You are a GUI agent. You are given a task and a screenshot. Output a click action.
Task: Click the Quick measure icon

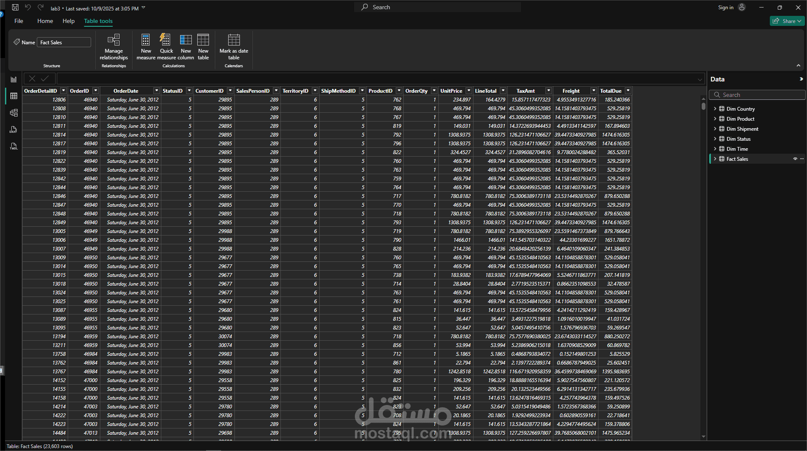pyautogui.click(x=165, y=40)
